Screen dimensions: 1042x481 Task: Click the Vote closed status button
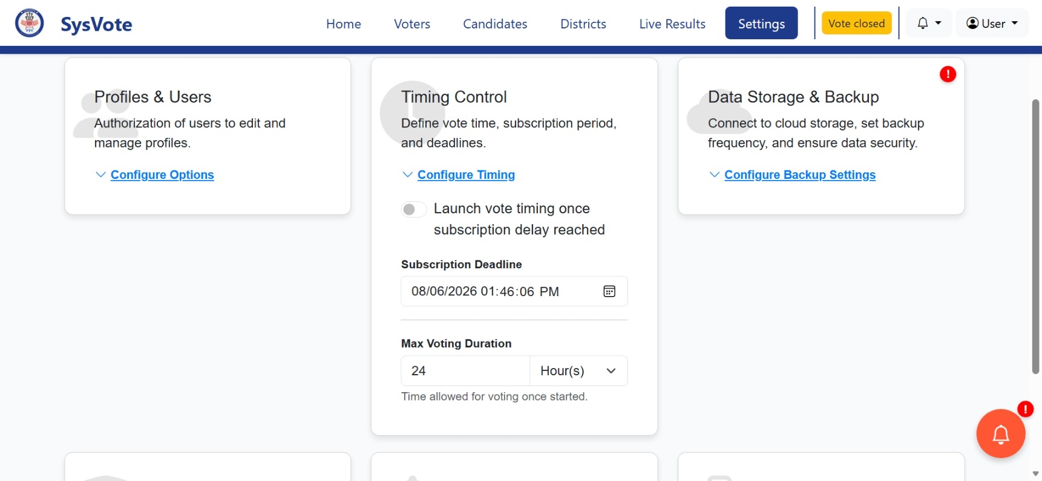[856, 24]
